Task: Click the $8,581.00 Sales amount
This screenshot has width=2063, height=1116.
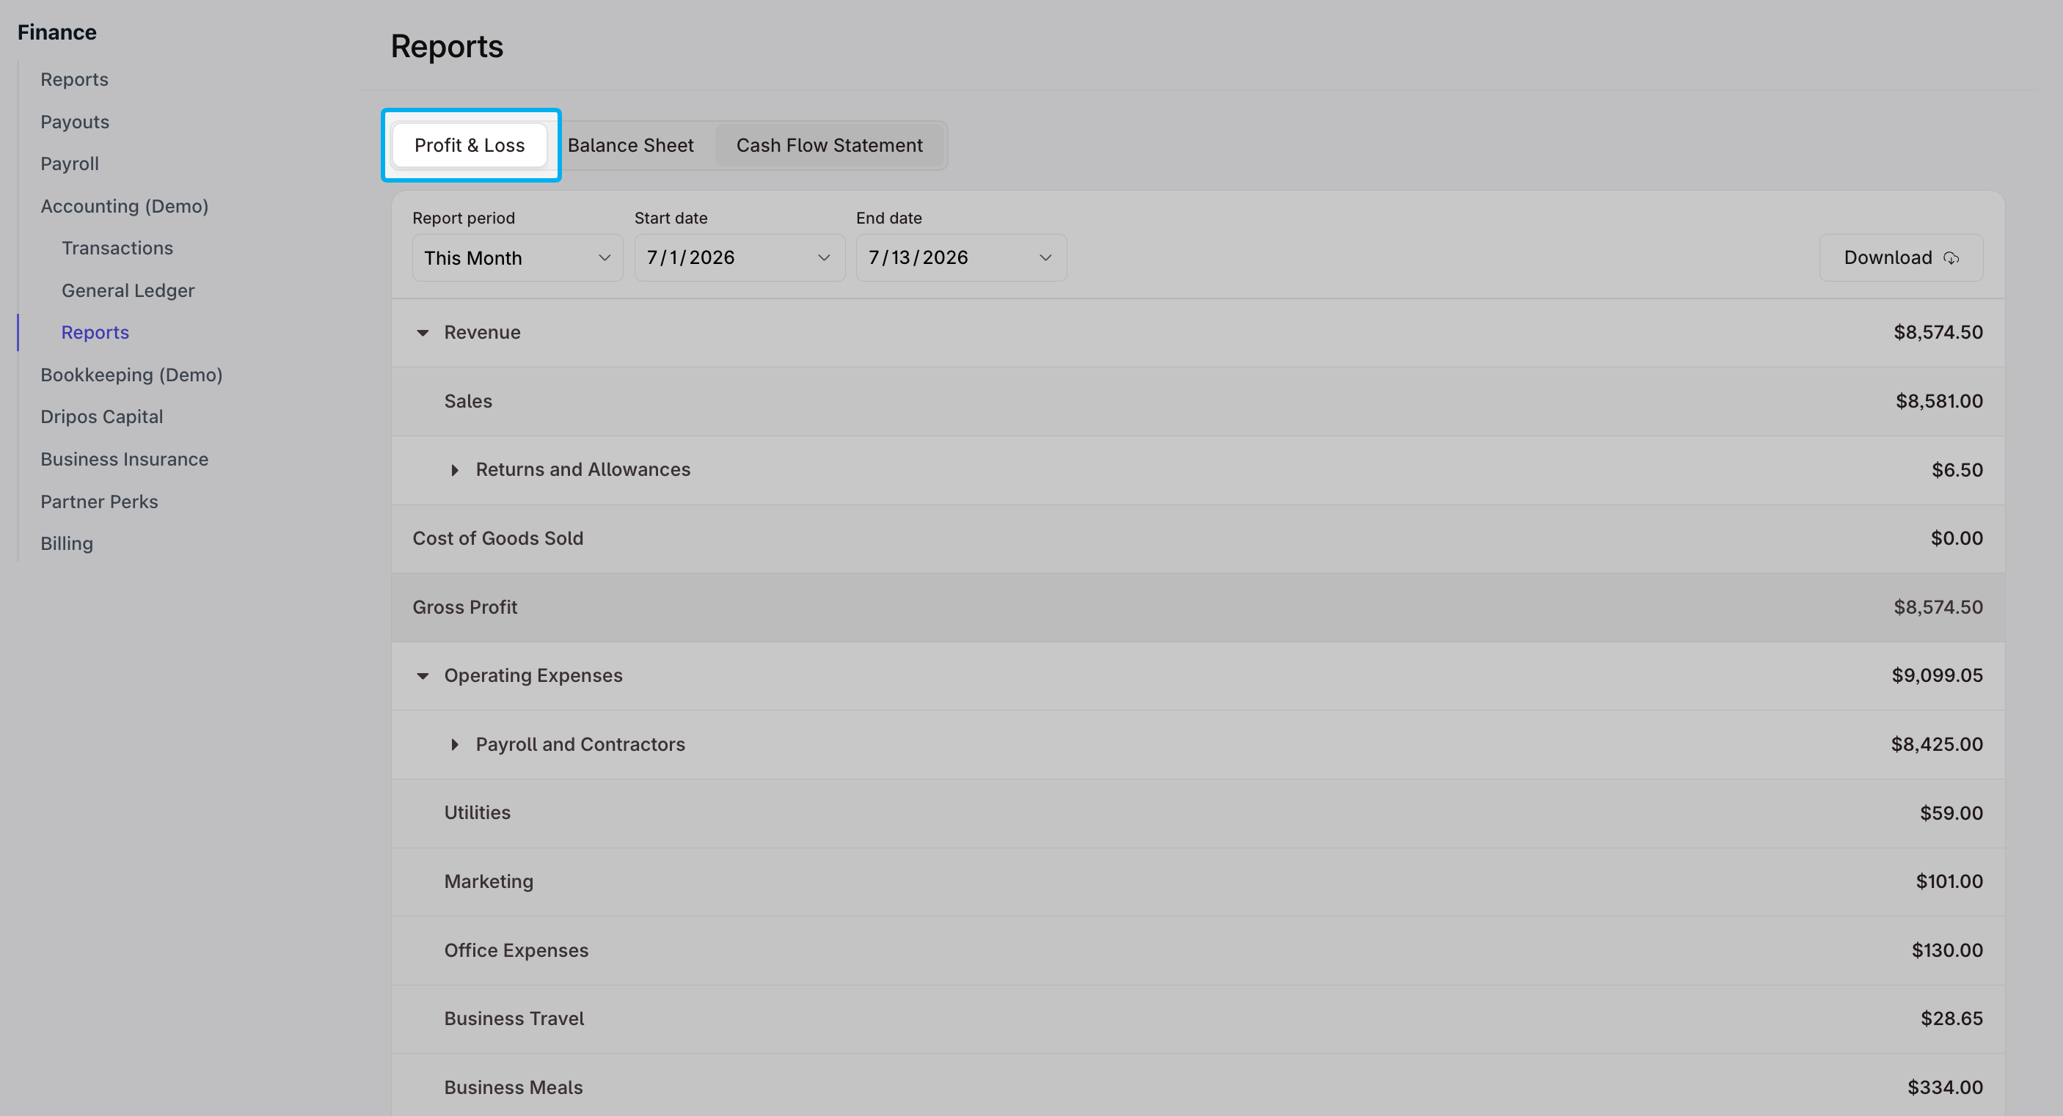Action: 1939,401
